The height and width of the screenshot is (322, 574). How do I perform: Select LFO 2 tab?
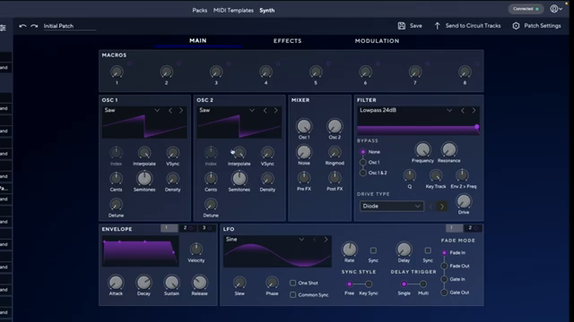[x=473, y=228]
